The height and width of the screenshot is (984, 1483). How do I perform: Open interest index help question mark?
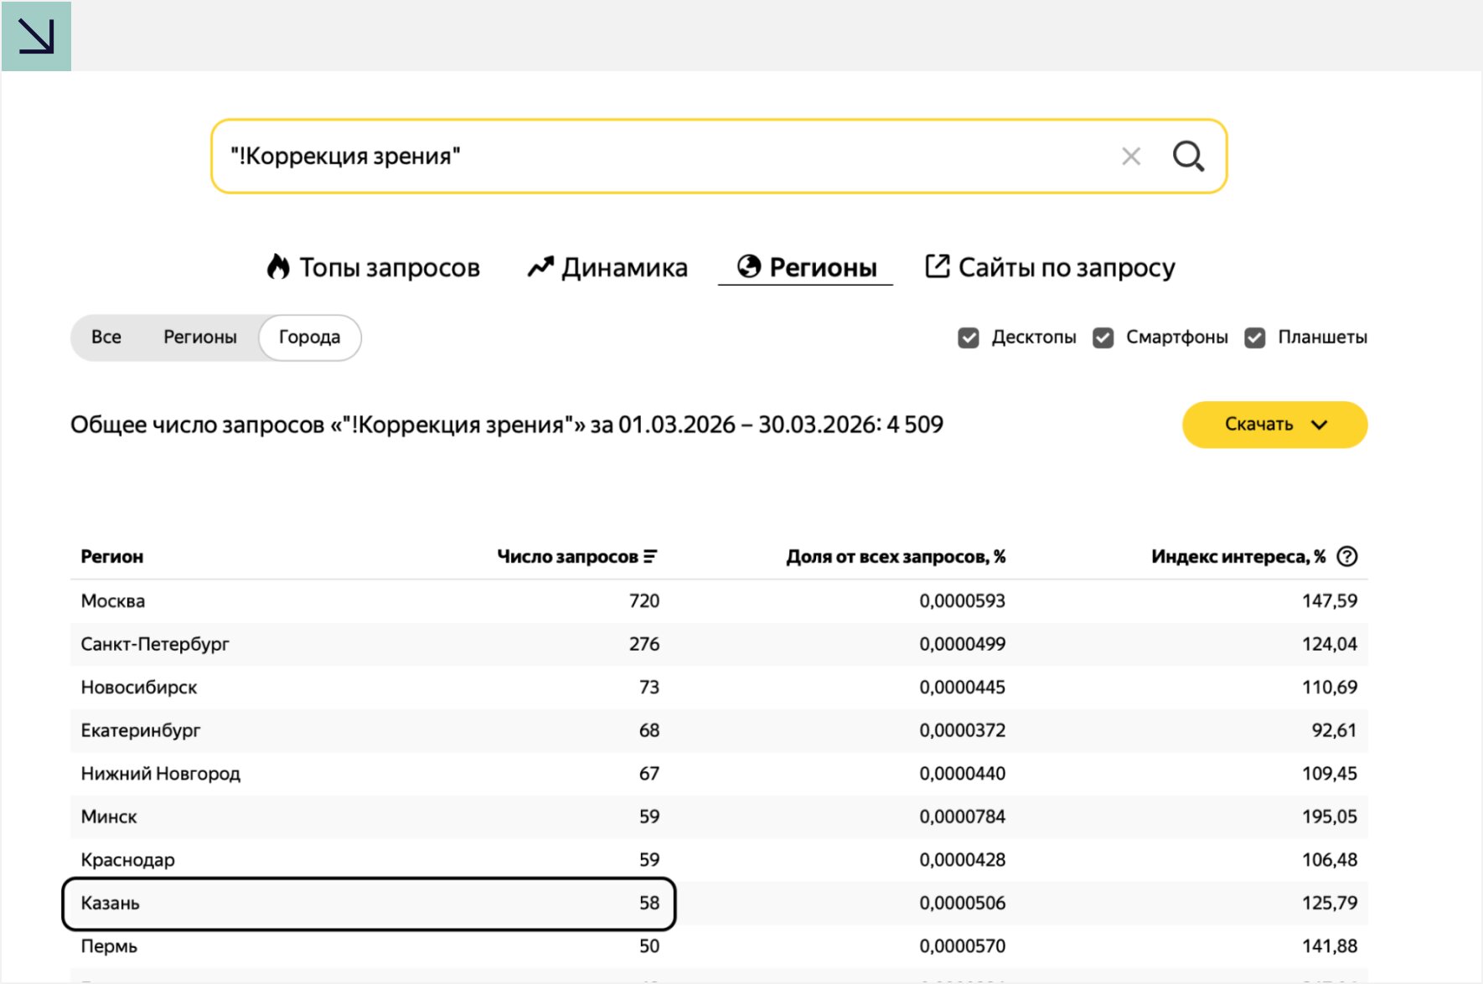tap(1346, 557)
